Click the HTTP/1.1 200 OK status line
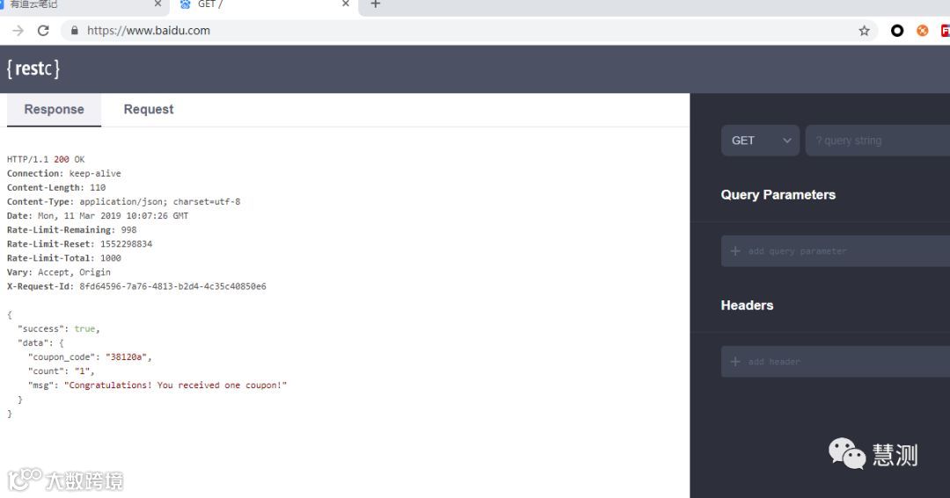This screenshot has width=950, height=498. 46,160
